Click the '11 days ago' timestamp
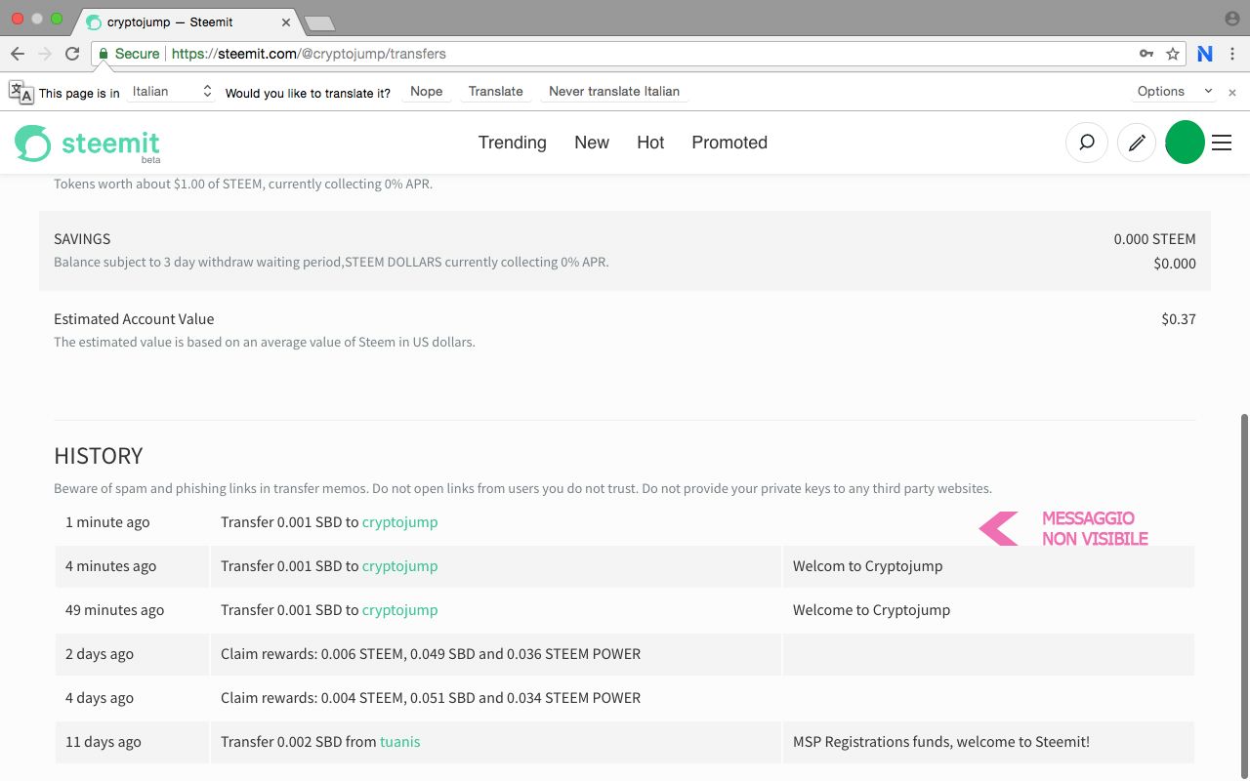The height and width of the screenshot is (781, 1250). (x=104, y=741)
